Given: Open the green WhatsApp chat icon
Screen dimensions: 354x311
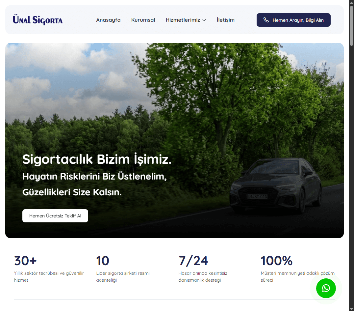Looking at the screenshot, I should click(x=326, y=288).
